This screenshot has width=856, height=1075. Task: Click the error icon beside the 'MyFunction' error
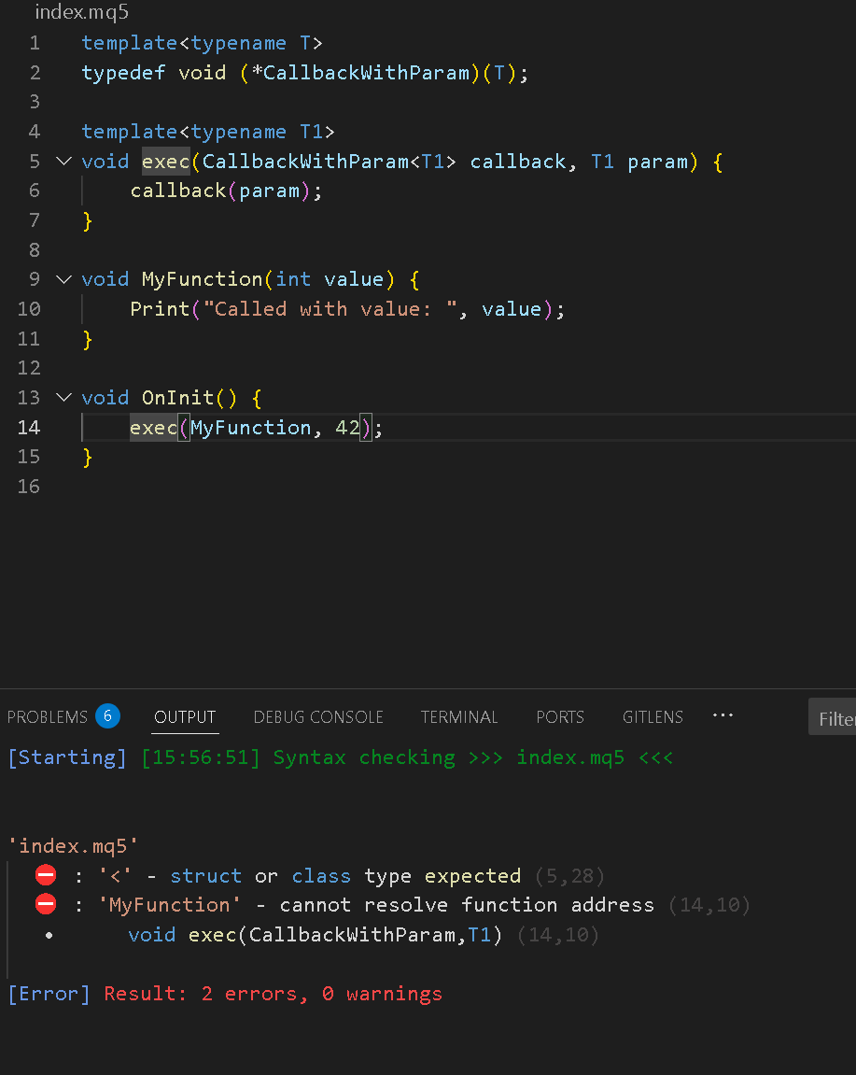click(x=46, y=904)
